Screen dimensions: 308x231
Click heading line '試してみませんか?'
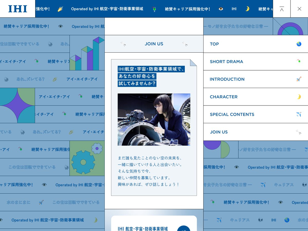point(137,83)
